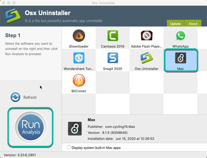Viewport: 207px width, 158px height.
Task: Select the Snagit 2020 app icon
Action: (x=113, y=58)
